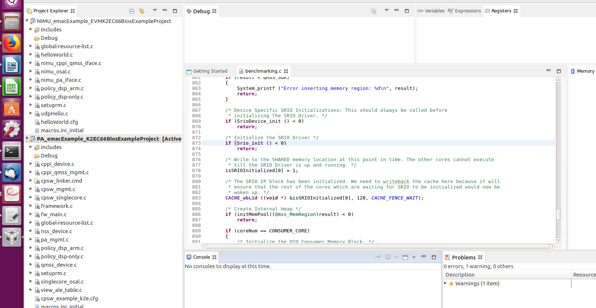Click the editor vertical scrollbar thumb
Image resolution: width=596 pixels, height=308 pixels.
pyautogui.click(x=558, y=214)
